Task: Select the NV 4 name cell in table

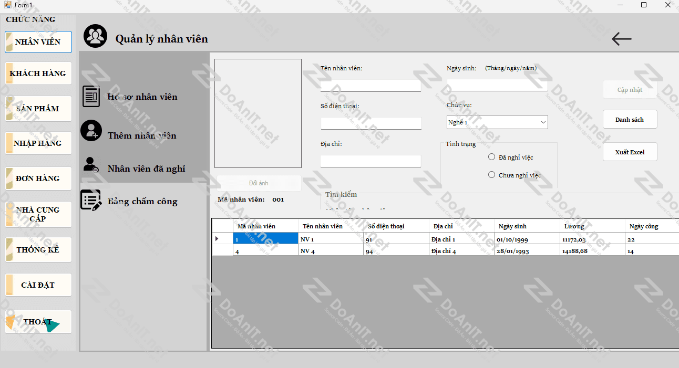Action: coord(331,251)
